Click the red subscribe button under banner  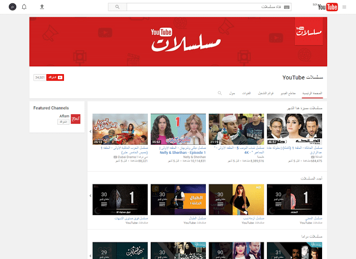click(55, 77)
